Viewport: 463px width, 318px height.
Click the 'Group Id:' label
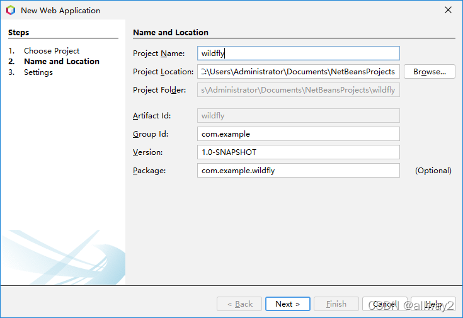point(151,134)
